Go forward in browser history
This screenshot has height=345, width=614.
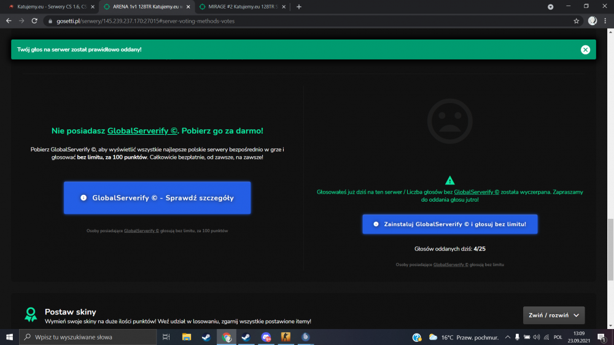[x=21, y=21]
